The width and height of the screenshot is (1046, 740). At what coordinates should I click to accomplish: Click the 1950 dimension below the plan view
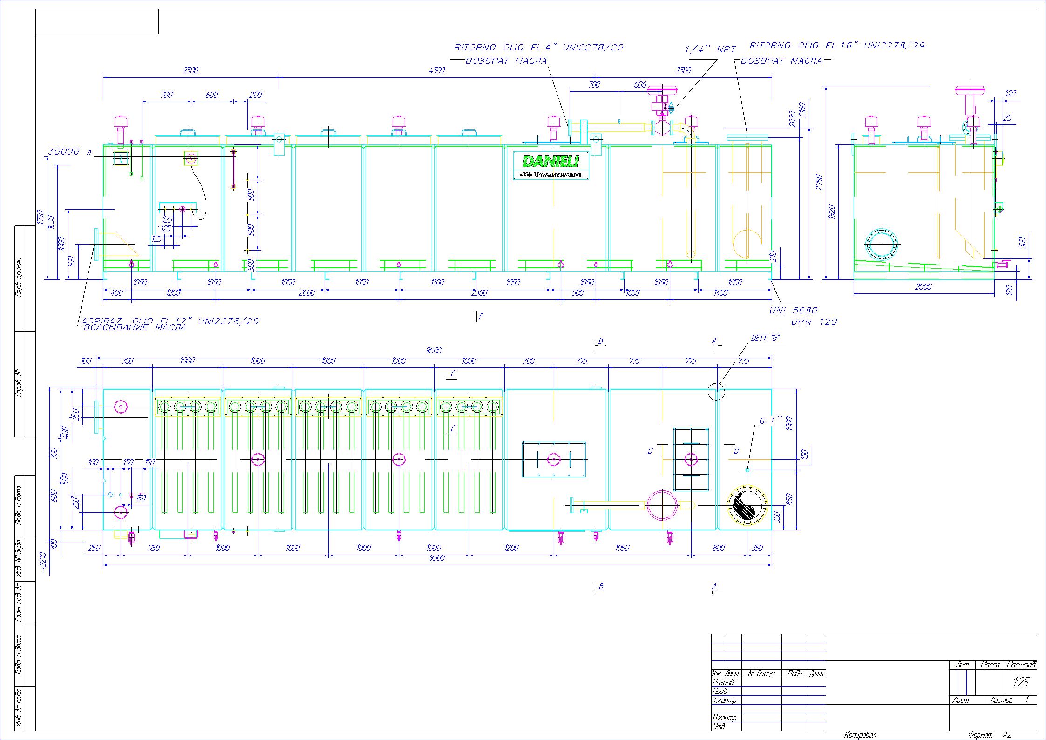pyautogui.click(x=622, y=548)
